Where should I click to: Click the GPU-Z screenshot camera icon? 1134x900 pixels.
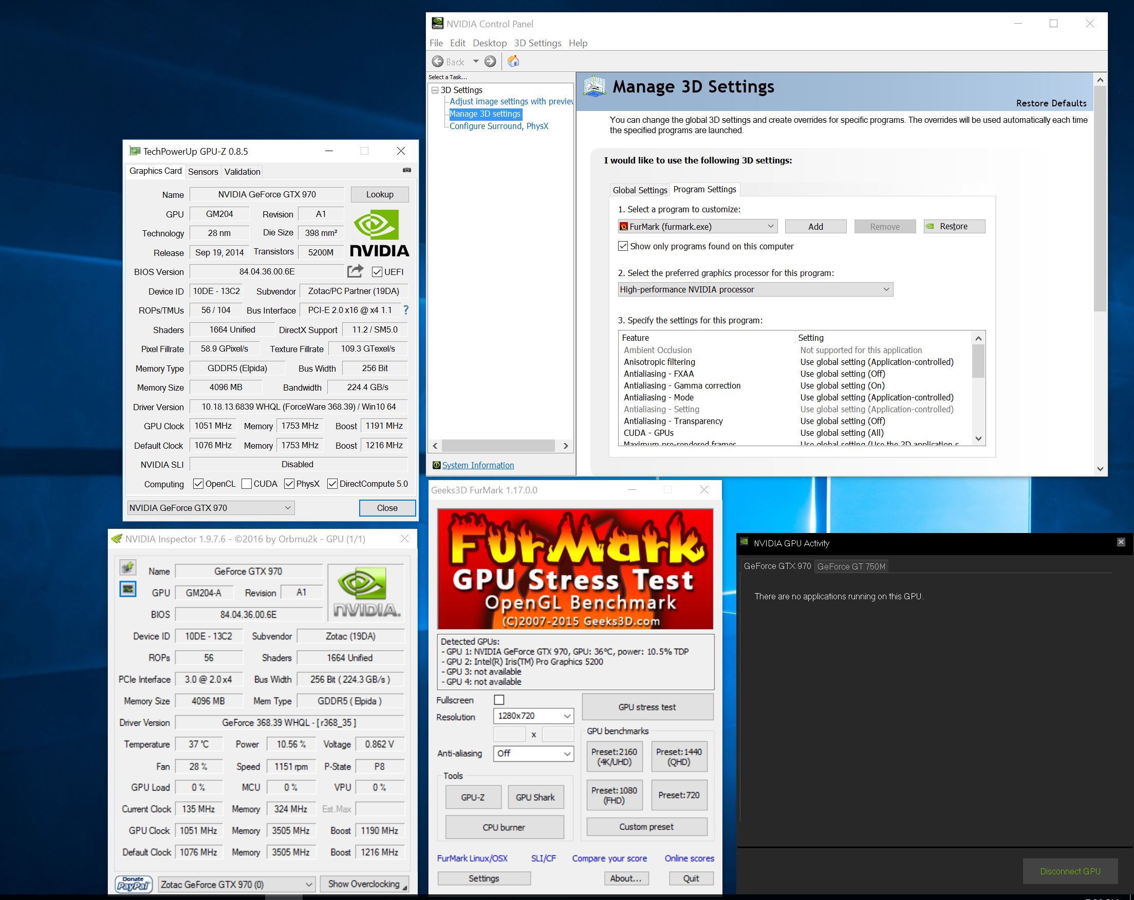pos(406,170)
